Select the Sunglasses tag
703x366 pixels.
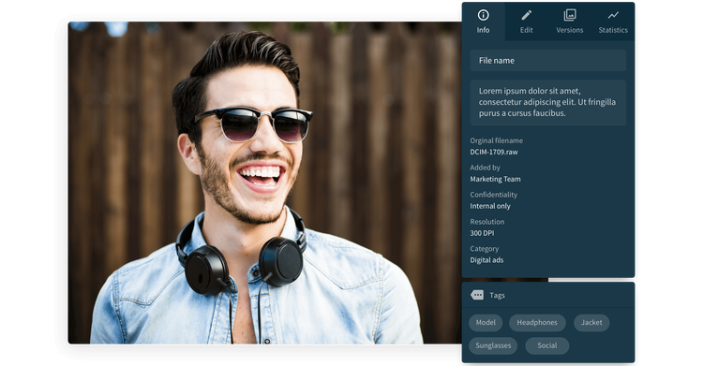493,345
